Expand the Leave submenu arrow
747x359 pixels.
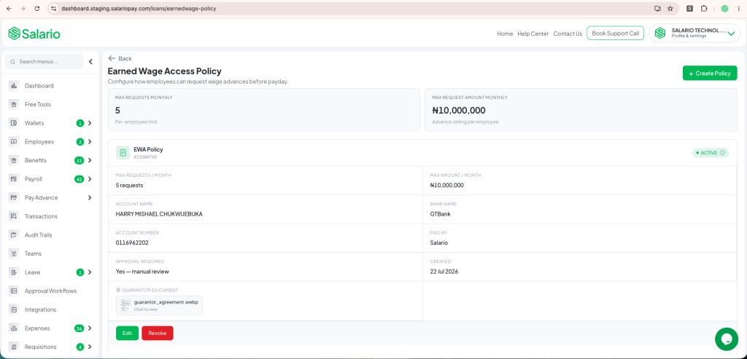[90, 272]
